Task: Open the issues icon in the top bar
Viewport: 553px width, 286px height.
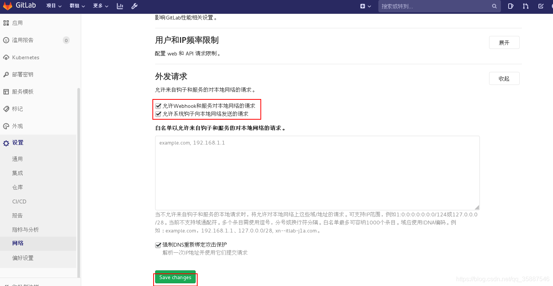Action: tap(510, 6)
